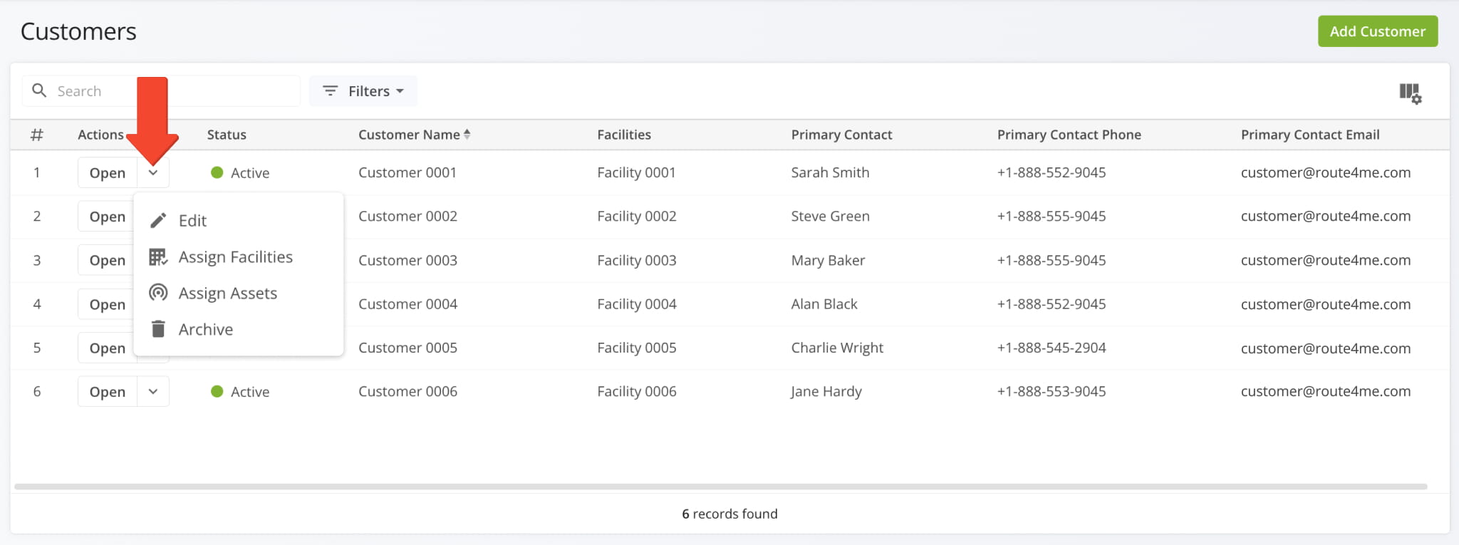Click the search magnifier icon

point(40,90)
